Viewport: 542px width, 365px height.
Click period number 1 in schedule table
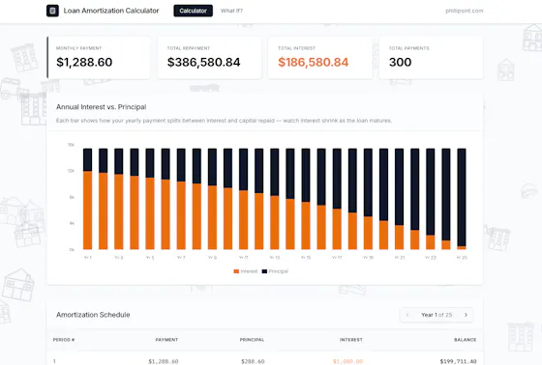[x=54, y=361]
